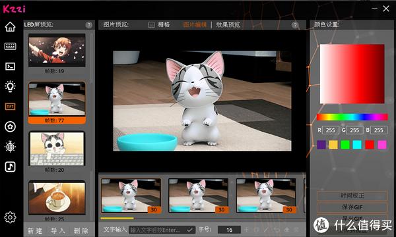Click on the rainbow hue slider

click(352, 117)
